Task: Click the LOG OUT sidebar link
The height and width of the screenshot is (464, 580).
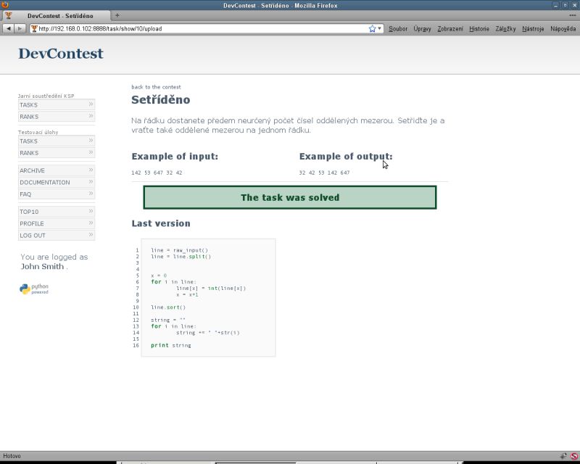Action: 57,236
